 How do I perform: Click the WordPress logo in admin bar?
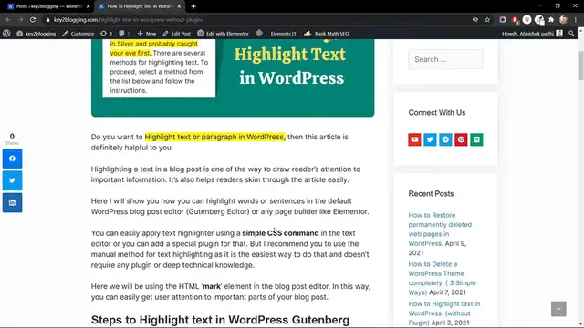pos(6,34)
